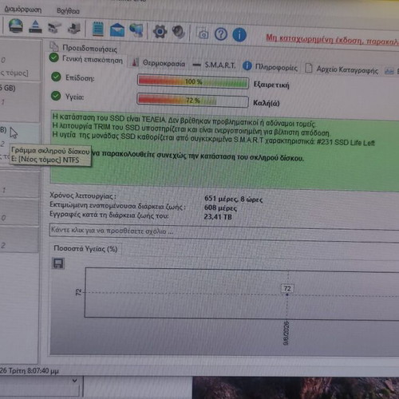The width and height of the screenshot is (399, 399).
Task: Click the red unregistered version link
Action: (332, 41)
